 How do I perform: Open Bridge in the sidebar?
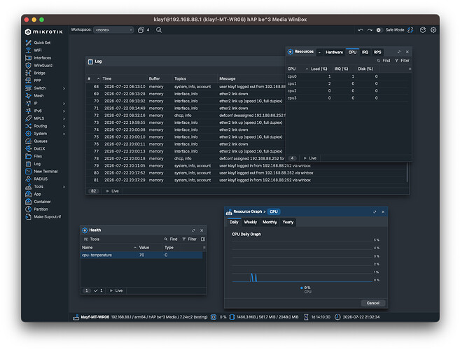click(x=39, y=73)
